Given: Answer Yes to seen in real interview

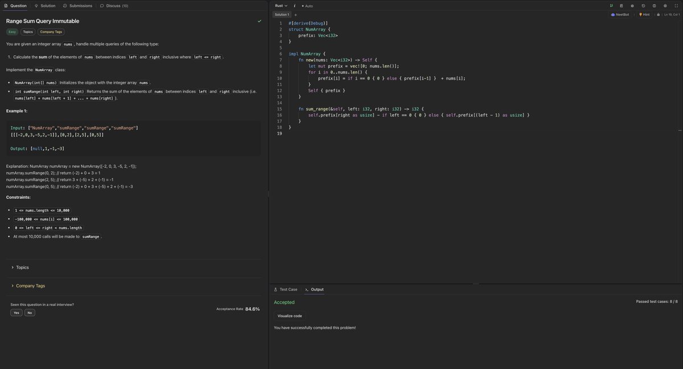Looking at the screenshot, I should [16, 313].
